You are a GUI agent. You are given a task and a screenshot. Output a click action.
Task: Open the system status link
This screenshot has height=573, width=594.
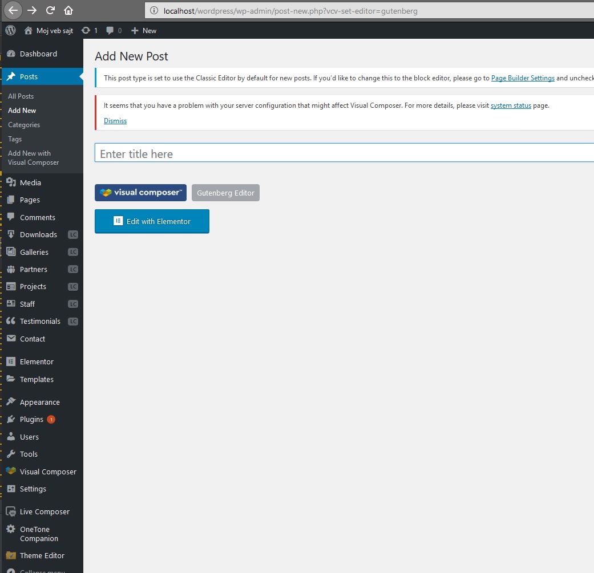click(511, 105)
